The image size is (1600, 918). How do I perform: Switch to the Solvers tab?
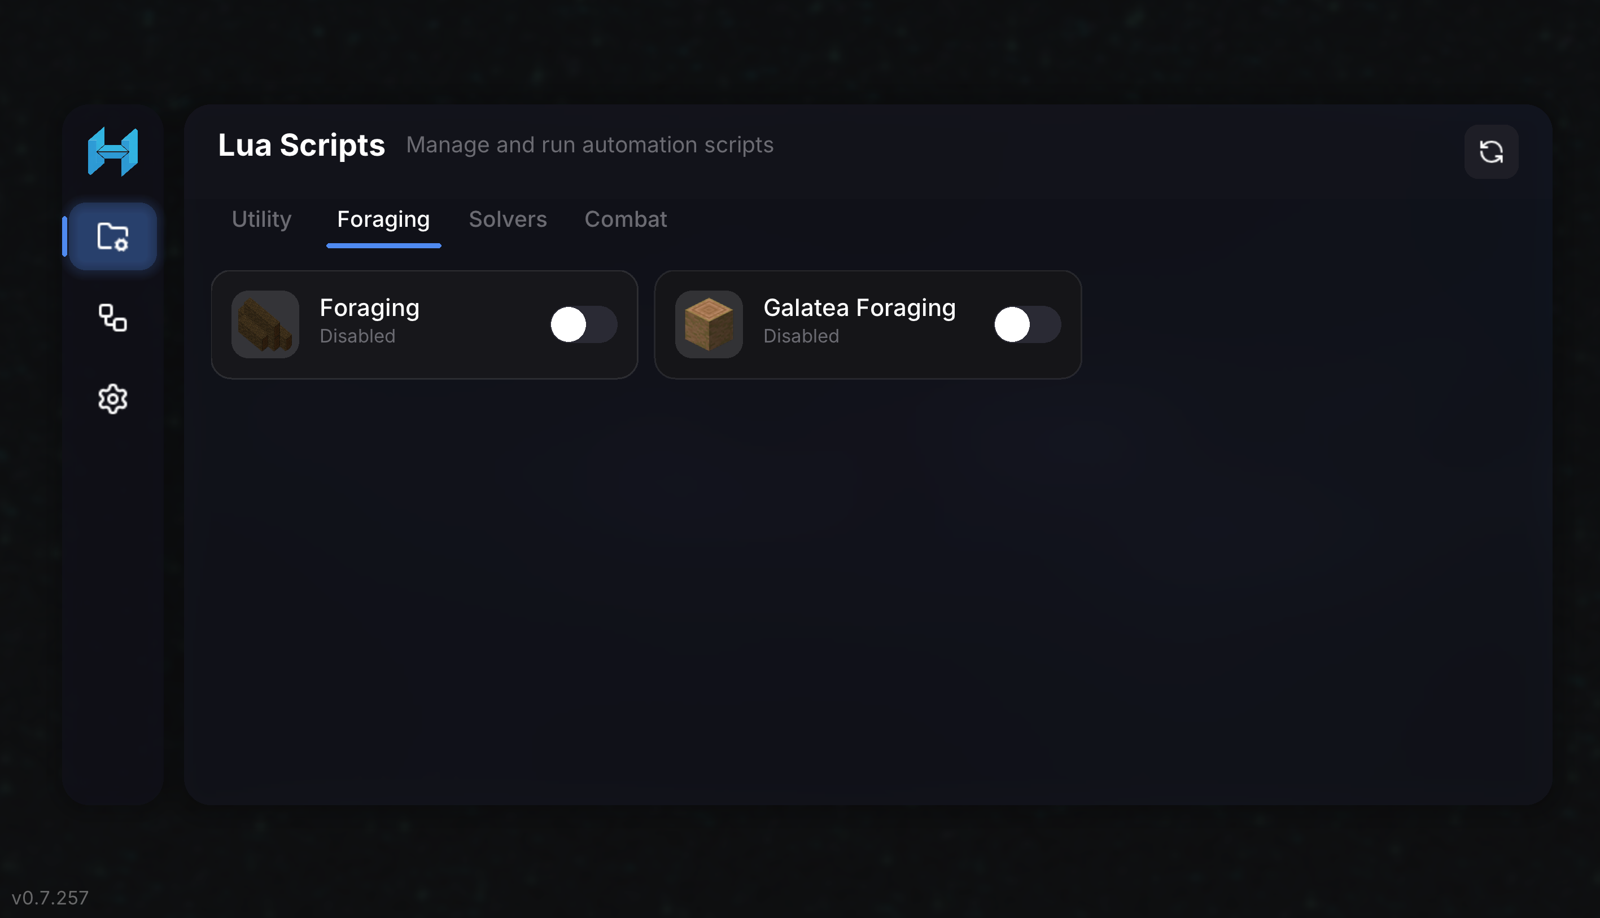pyautogui.click(x=508, y=219)
